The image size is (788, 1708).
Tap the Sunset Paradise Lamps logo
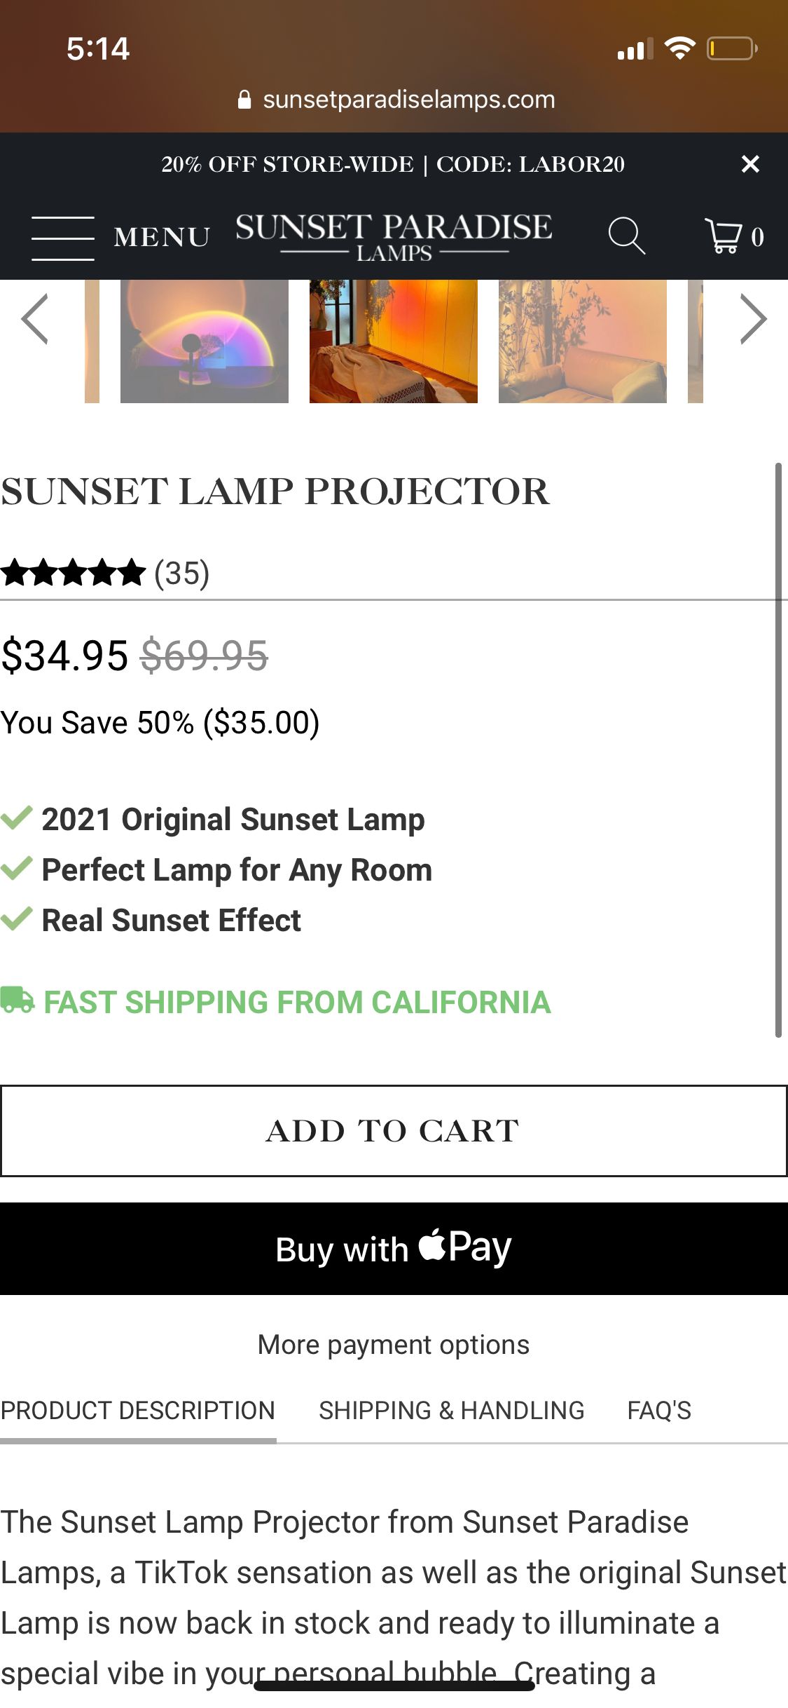pyautogui.click(x=394, y=237)
